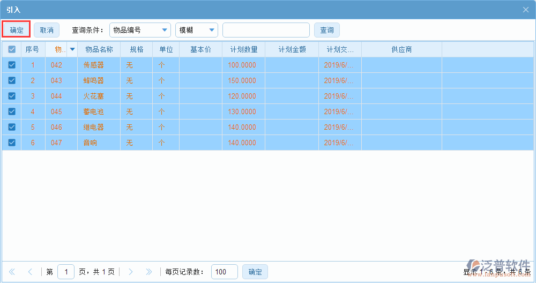Click the planned quantity 130.0000 cell

tap(243, 111)
